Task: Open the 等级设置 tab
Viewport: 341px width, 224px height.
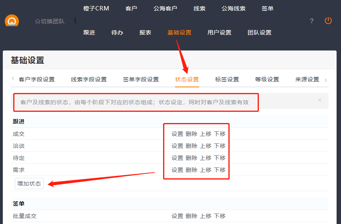Action: (267, 79)
